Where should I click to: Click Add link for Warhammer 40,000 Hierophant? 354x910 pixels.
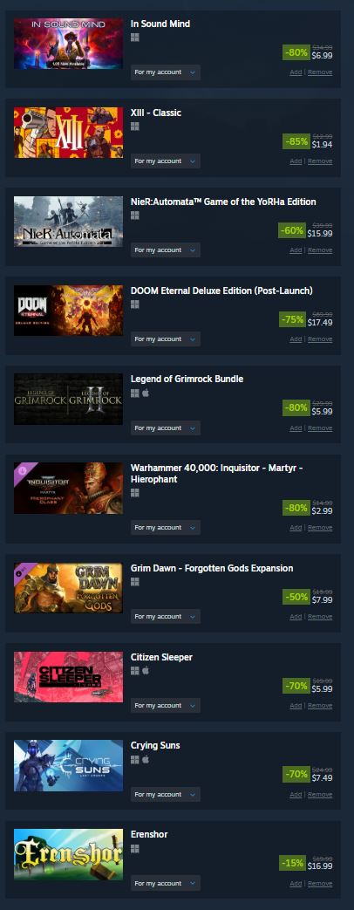coord(296,528)
